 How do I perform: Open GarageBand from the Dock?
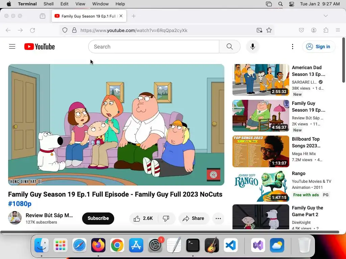point(212,245)
